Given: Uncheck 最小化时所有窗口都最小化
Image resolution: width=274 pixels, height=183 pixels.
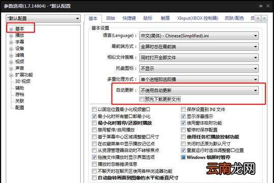Looking at the screenshot, I should pyautogui.click(x=94, y=116).
